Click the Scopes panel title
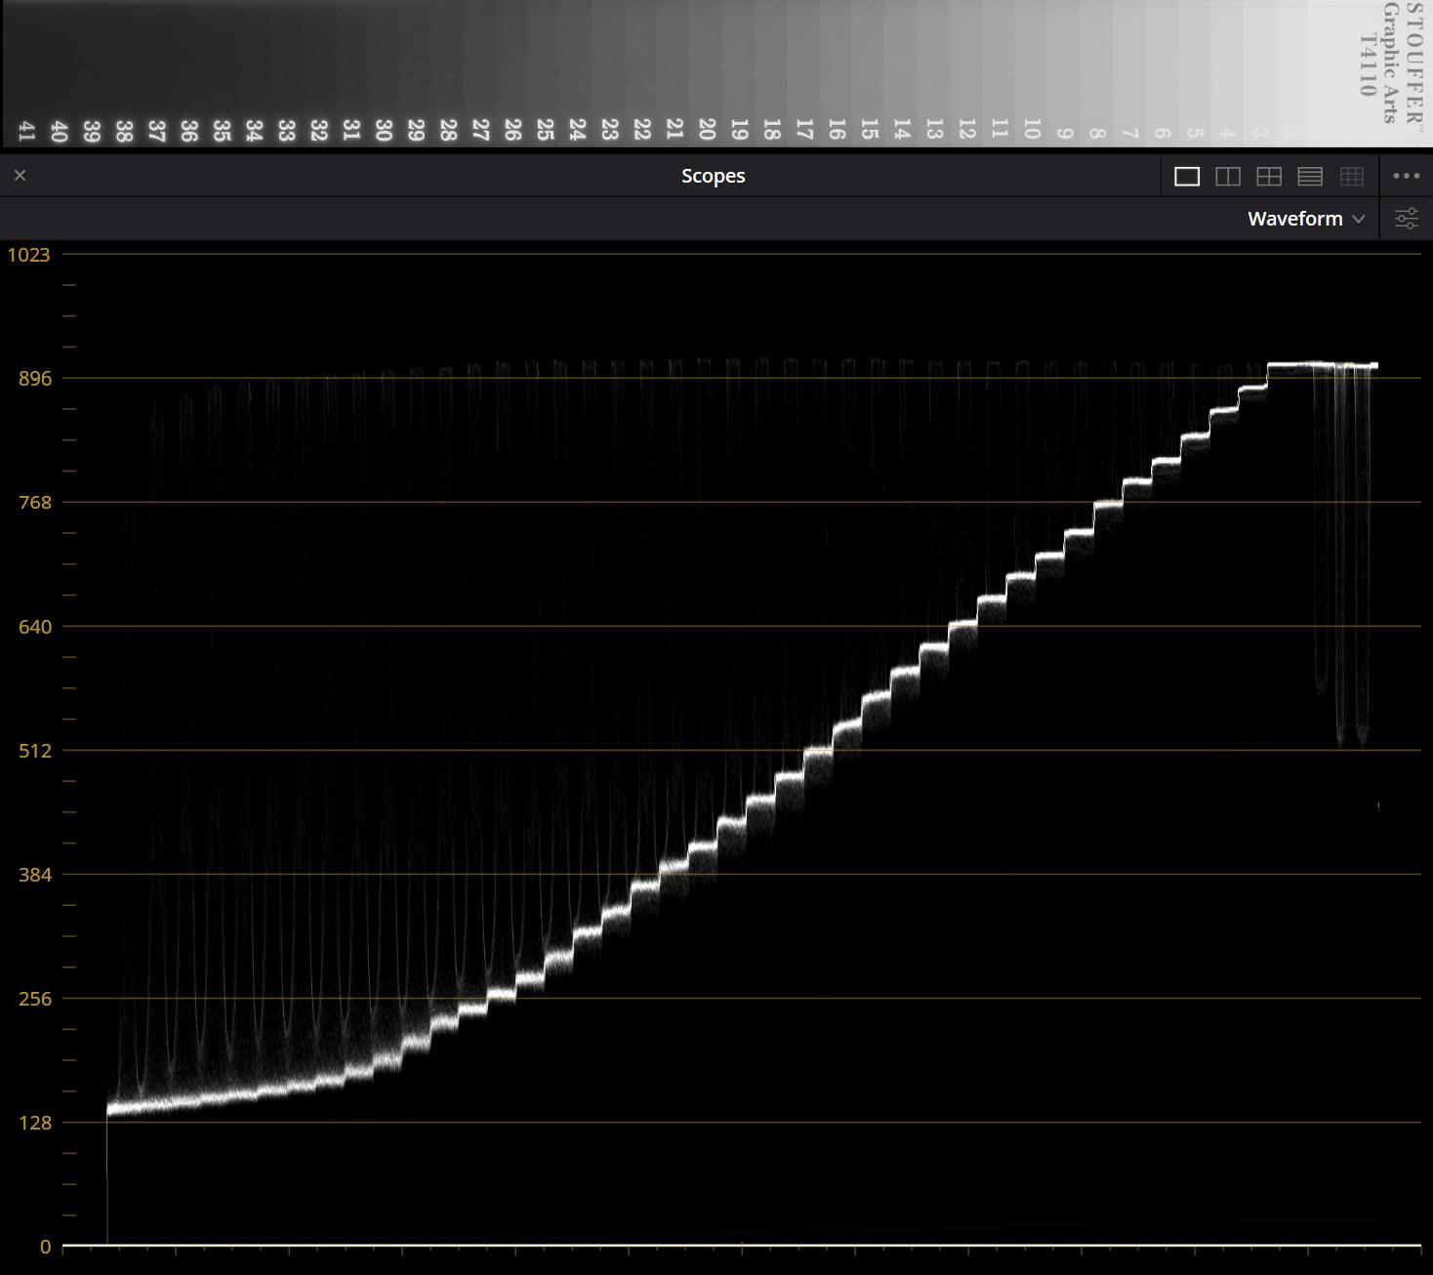Screen dimensions: 1433x1275 pos(713,176)
